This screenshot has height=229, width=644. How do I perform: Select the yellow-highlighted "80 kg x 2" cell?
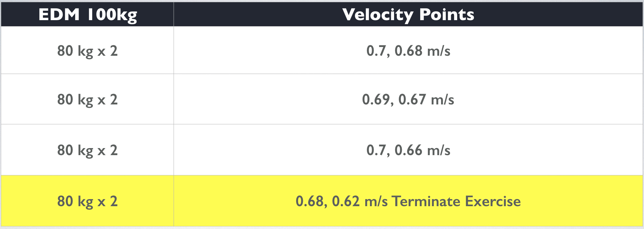click(87, 201)
